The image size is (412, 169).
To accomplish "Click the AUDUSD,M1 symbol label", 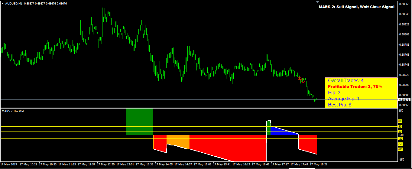I will coord(14,4).
